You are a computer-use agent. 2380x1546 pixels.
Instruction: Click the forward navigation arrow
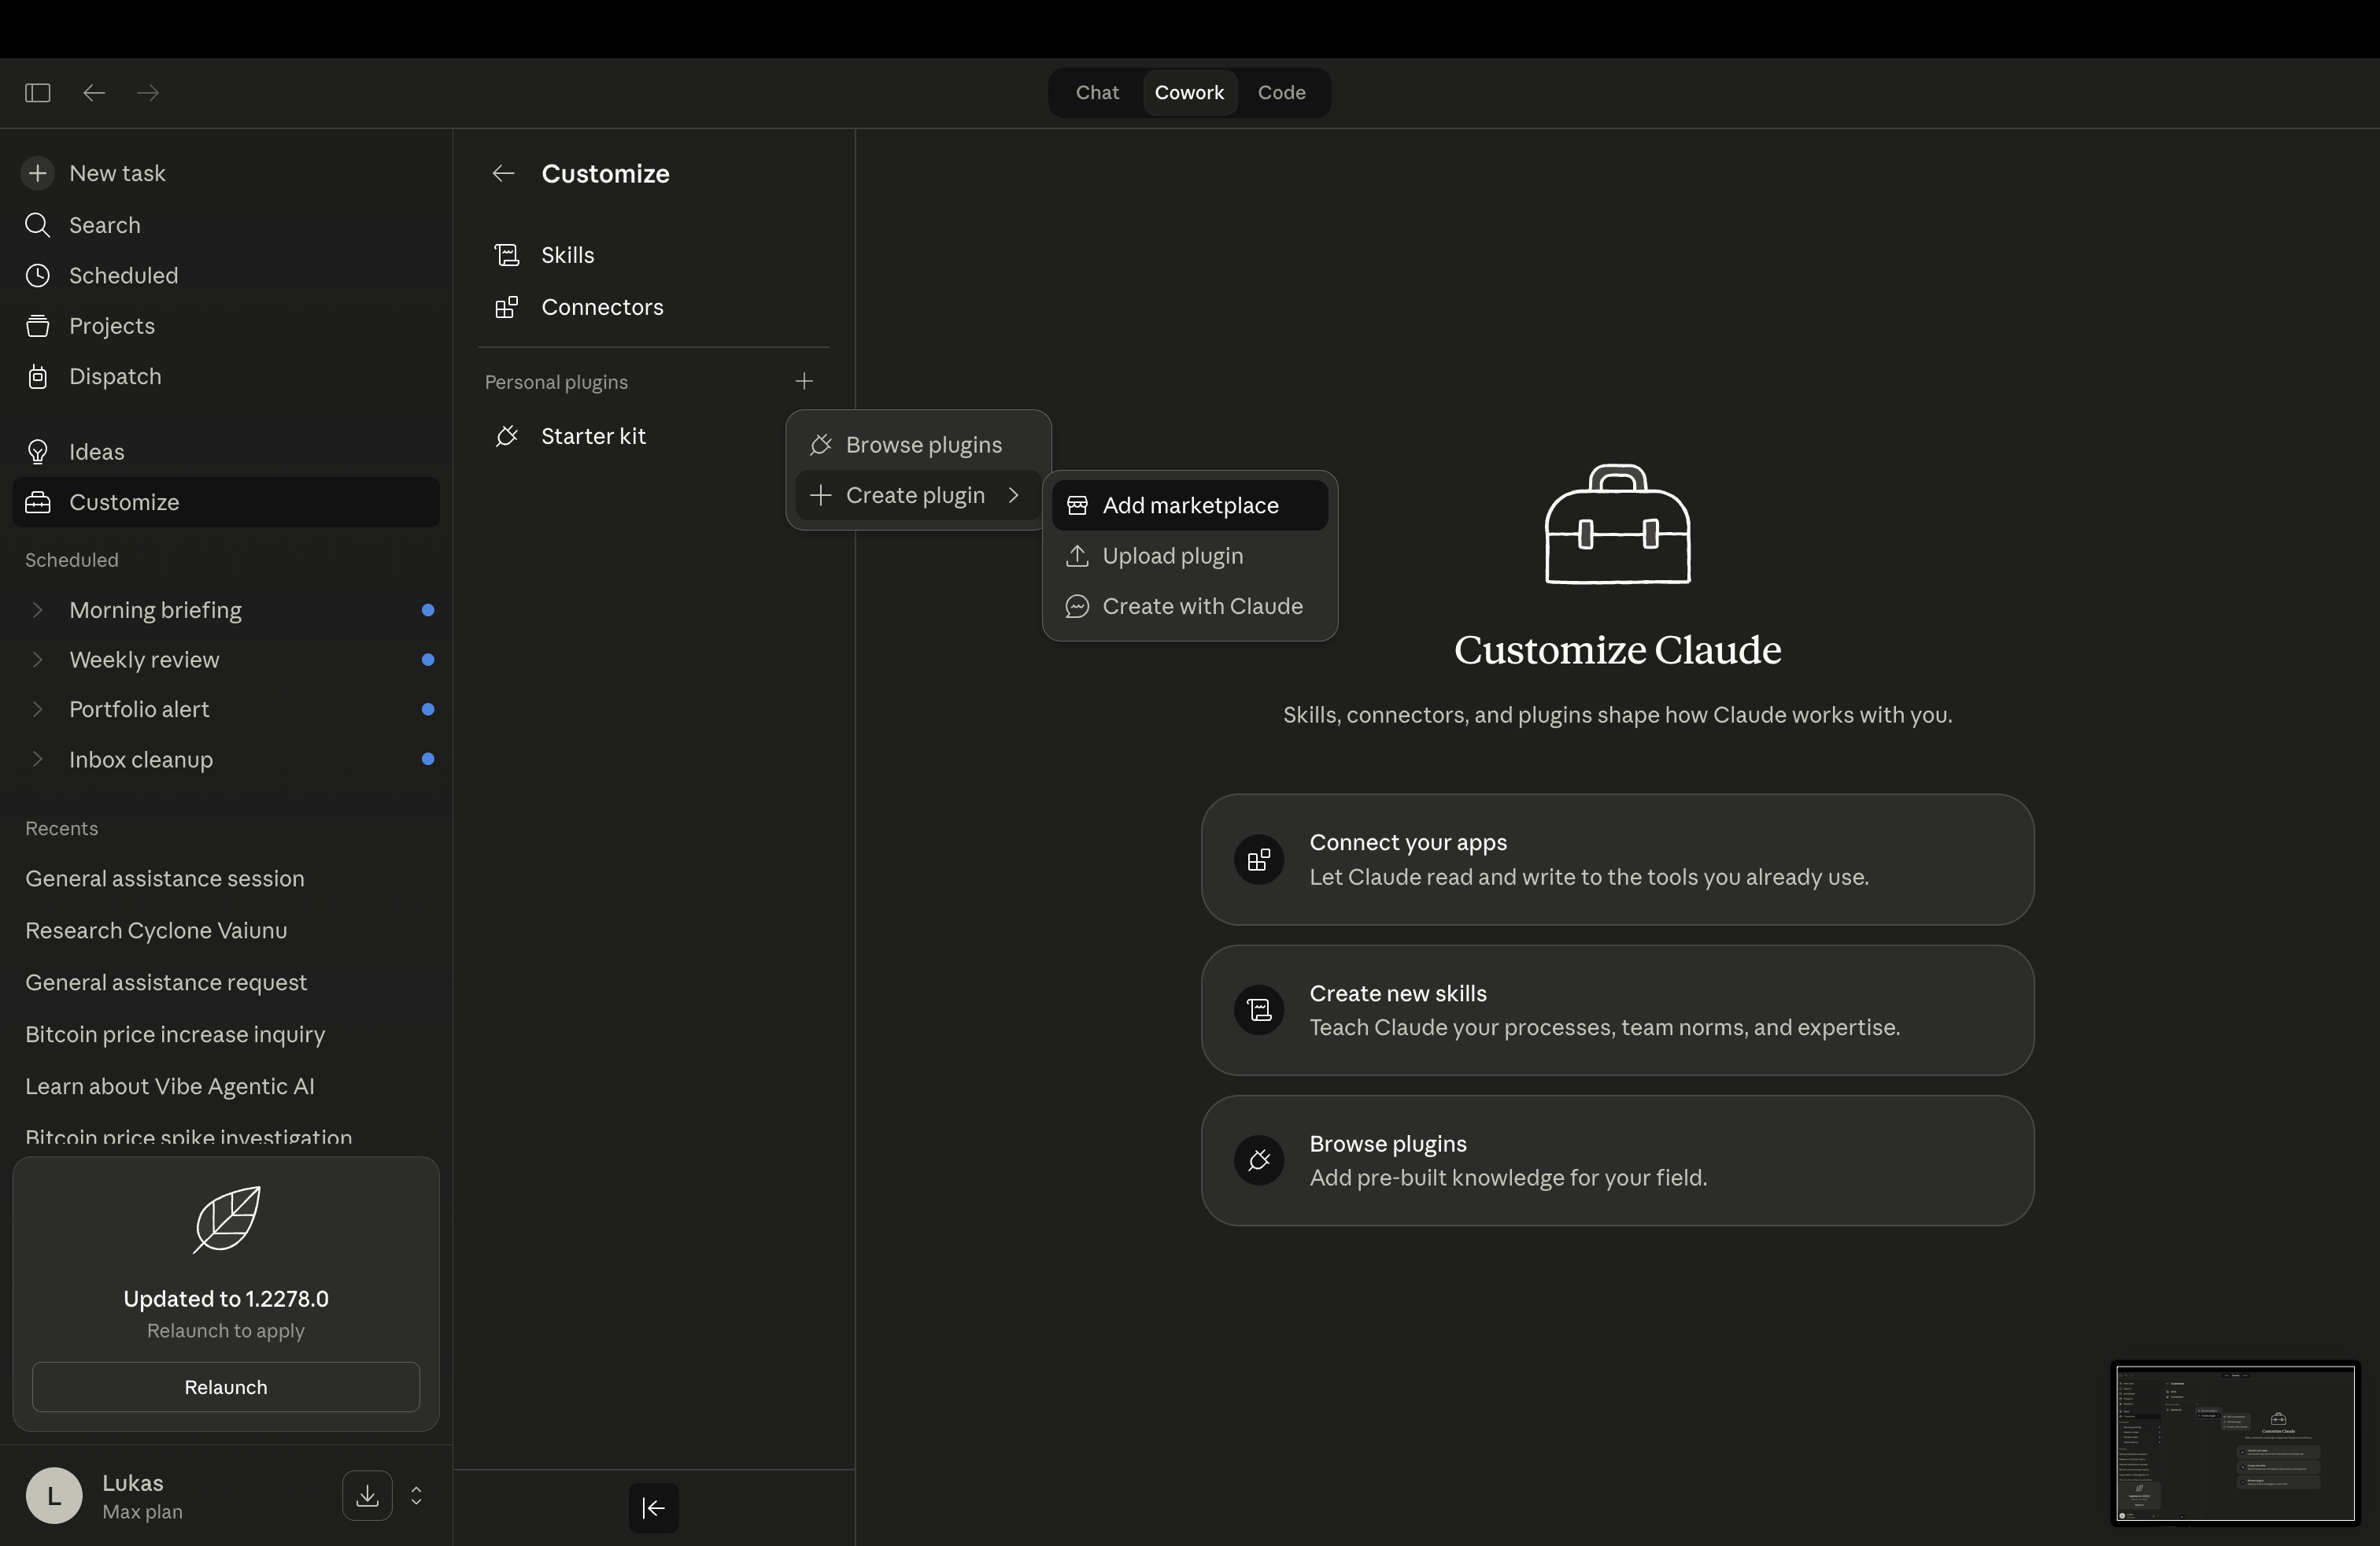click(147, 92)
